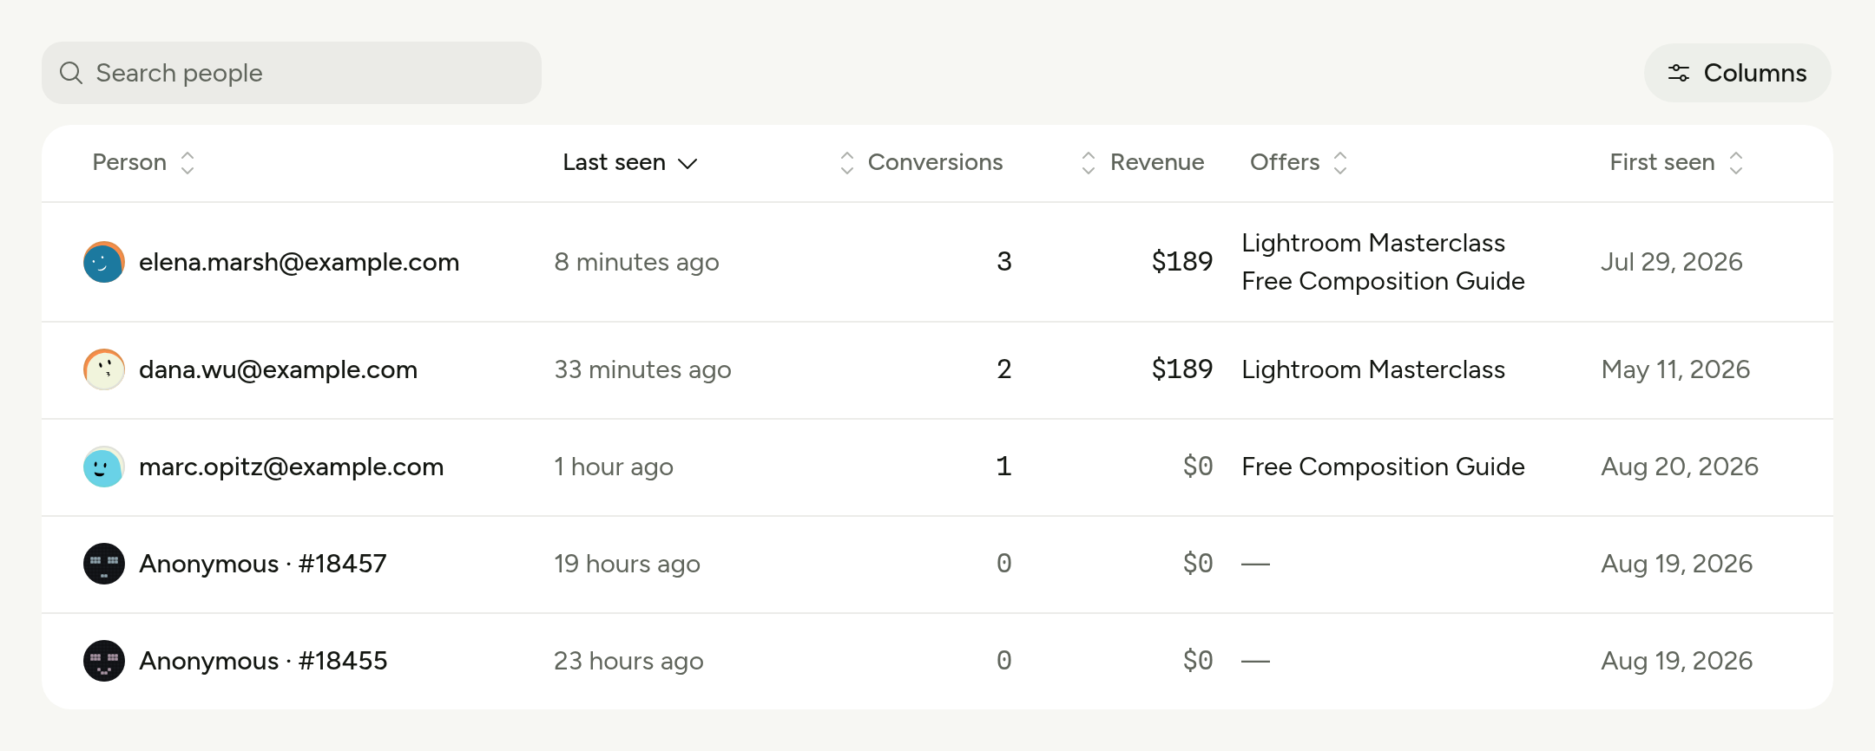
Task: Click the '19 hours ago' last seen cell
Action: 627,564
